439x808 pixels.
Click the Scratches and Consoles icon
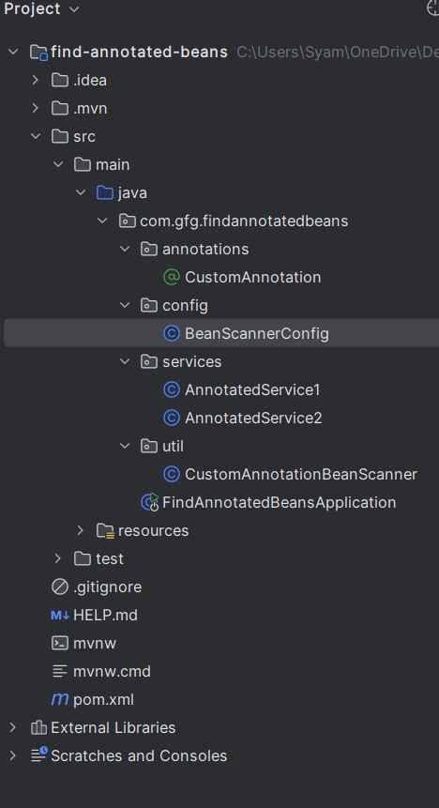coord(38,755)
